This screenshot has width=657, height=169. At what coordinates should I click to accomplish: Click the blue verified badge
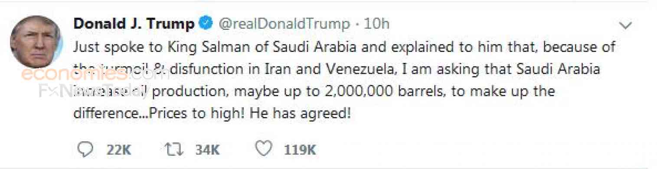[x=205, y=23]
